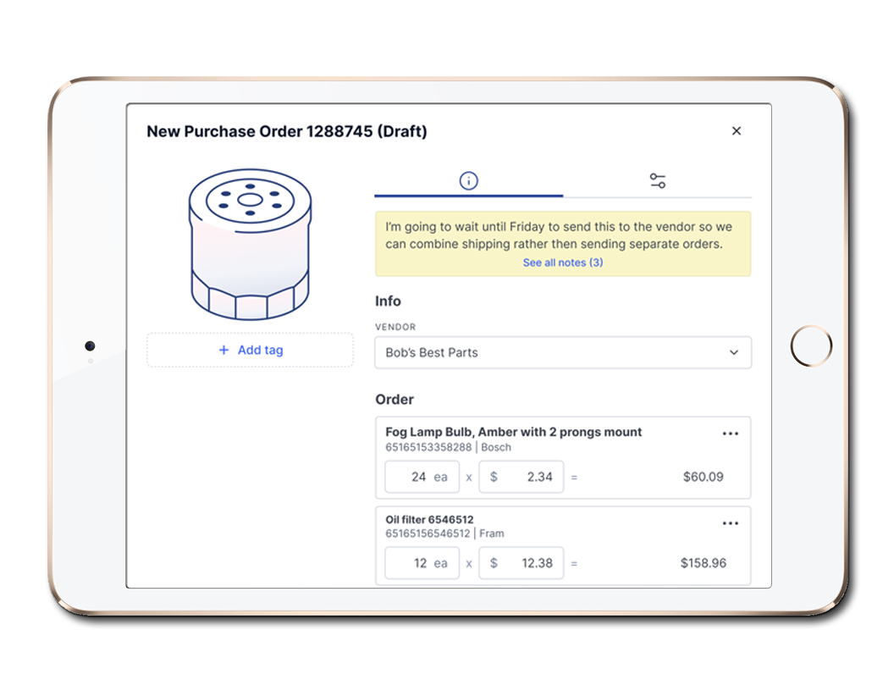Click the circled info icon

click(x=468, y=180)
